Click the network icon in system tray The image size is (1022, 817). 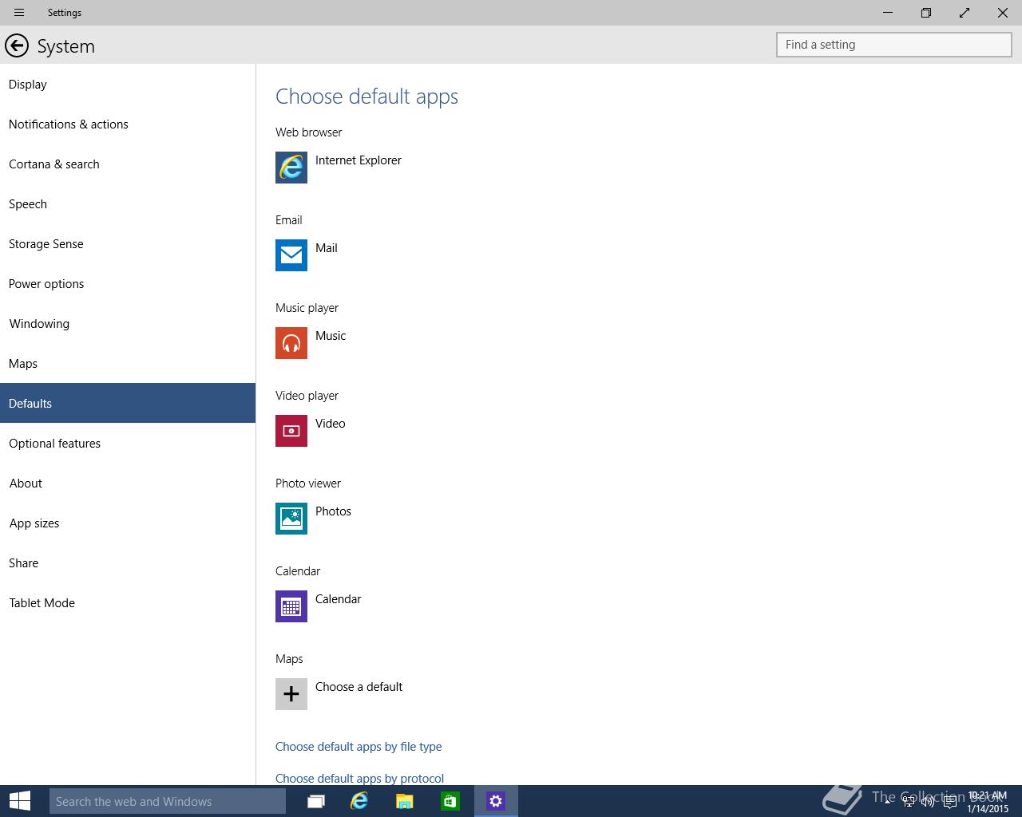pos(908,802)
